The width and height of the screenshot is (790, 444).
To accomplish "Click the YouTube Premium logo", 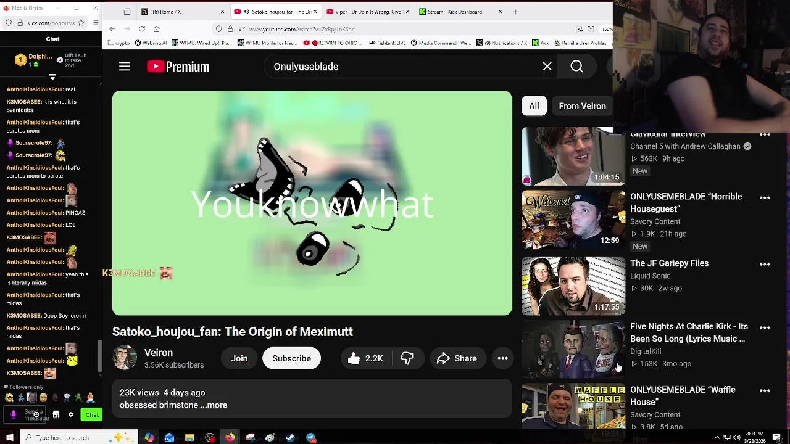I will coord(178,67).
